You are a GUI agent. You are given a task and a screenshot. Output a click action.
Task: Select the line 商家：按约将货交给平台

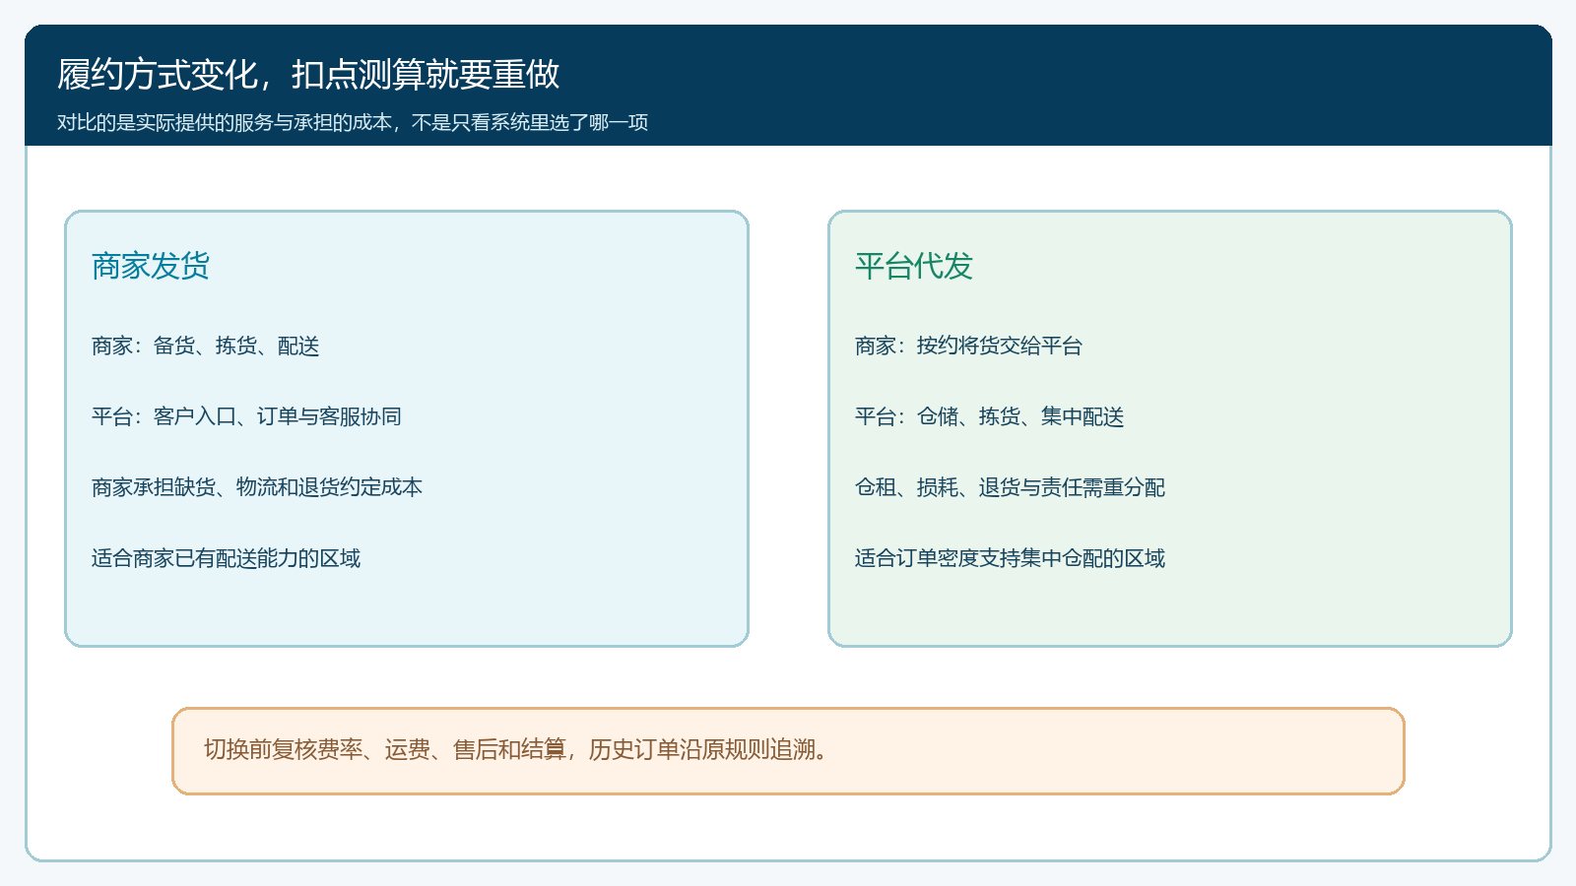pos(969,346)
